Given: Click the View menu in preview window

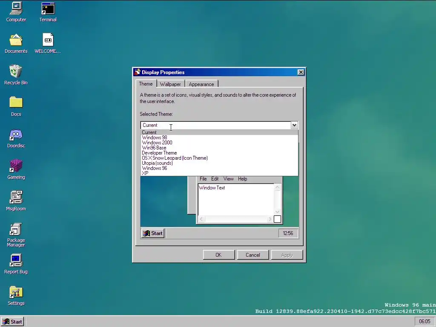Looking at the screenshot, I should click(228, 179).
